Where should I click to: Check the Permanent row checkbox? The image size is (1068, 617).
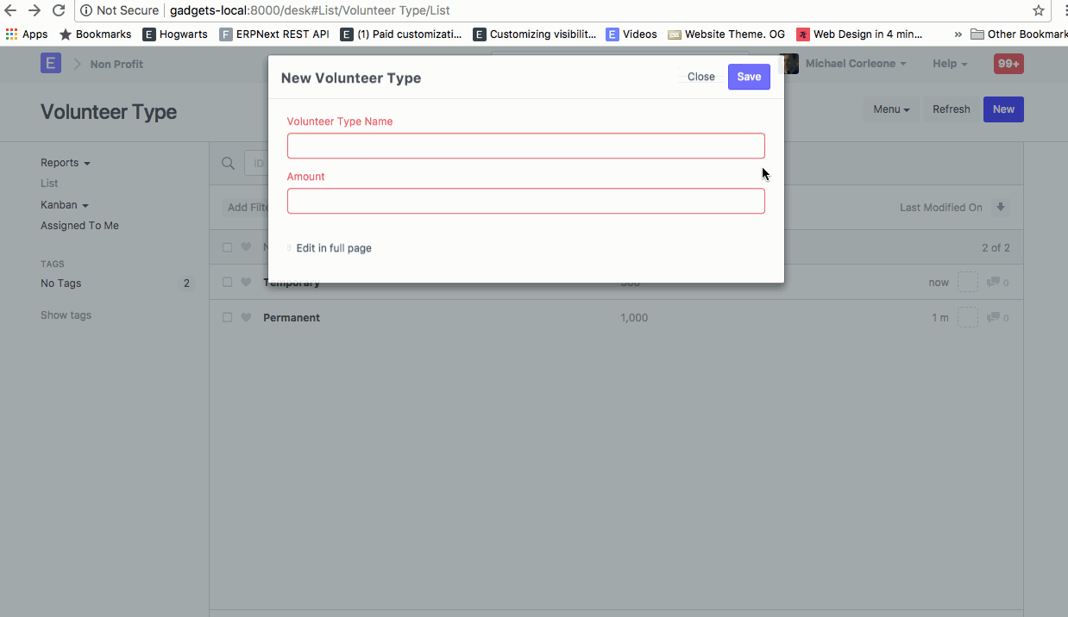[227, 317]
